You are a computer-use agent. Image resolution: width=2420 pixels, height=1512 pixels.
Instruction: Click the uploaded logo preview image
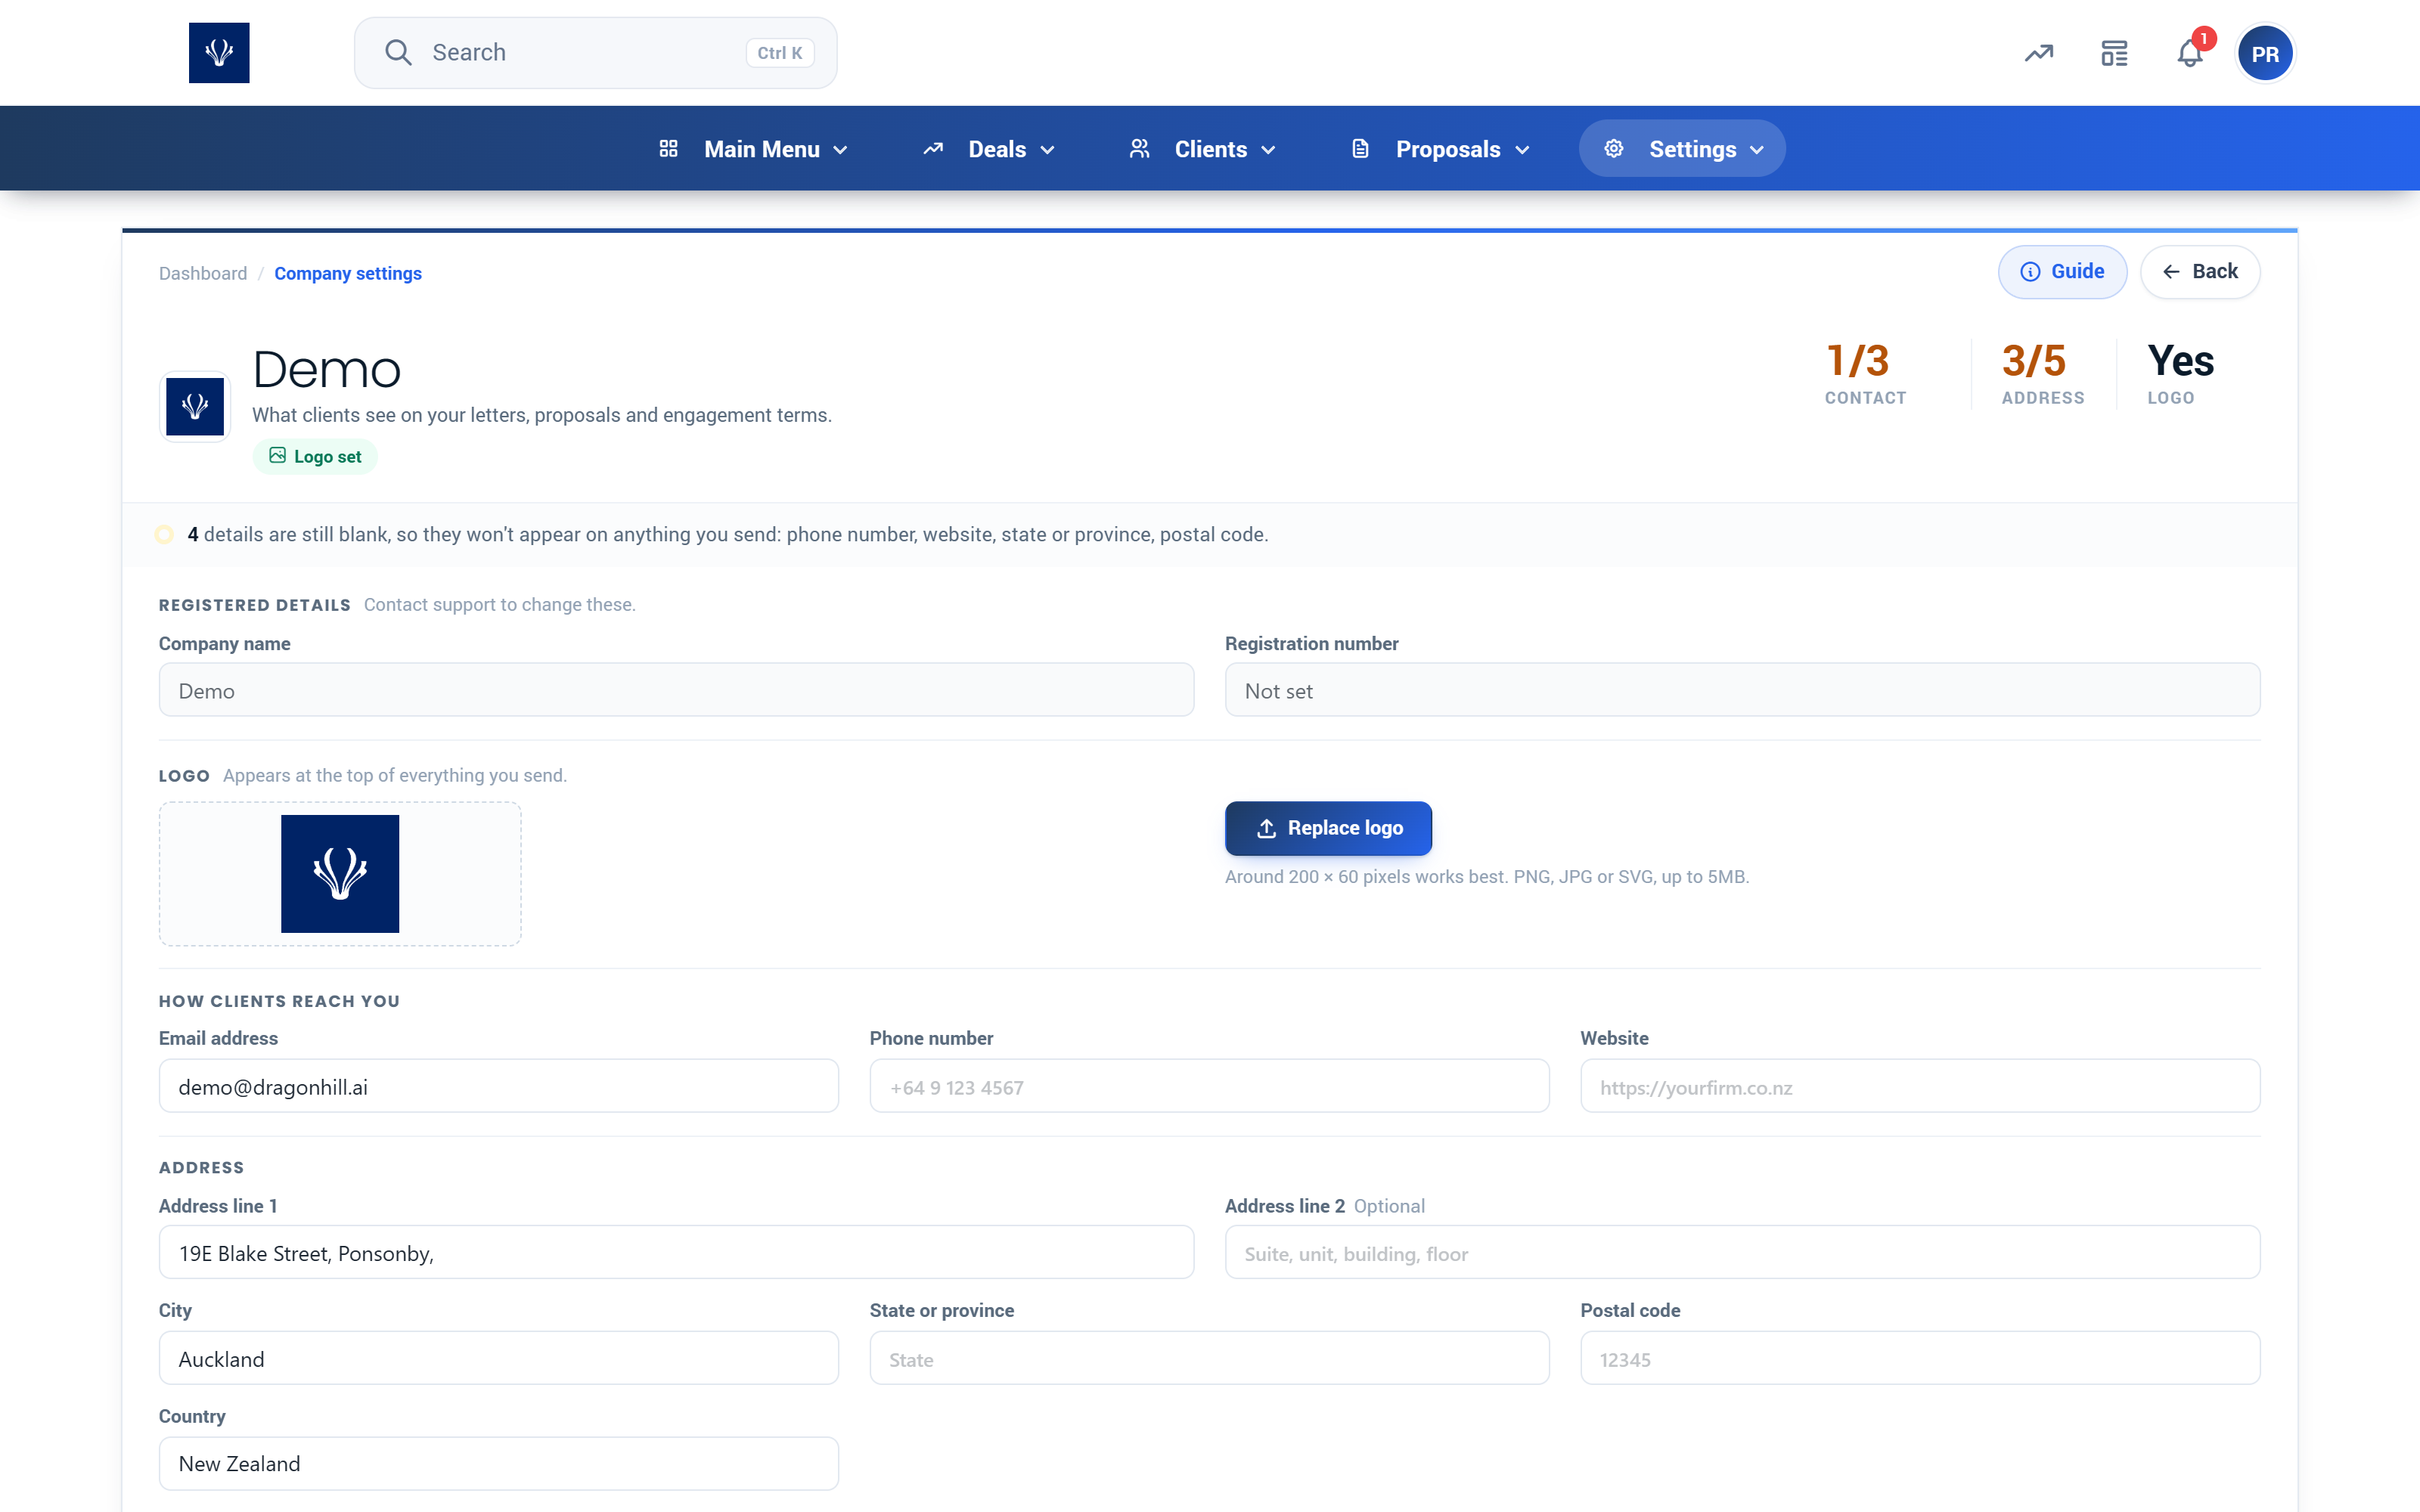[340, 874]
